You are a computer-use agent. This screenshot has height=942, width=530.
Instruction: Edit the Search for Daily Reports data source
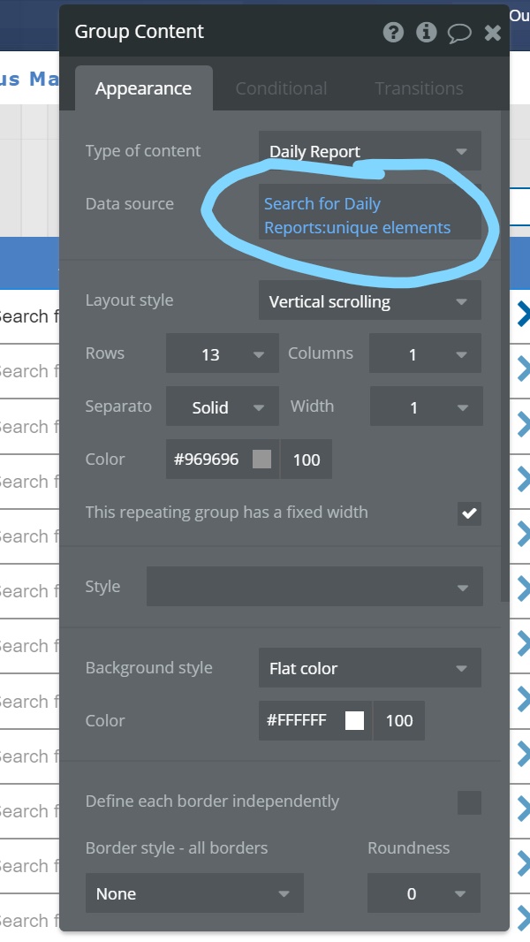(x=358, y=216)
